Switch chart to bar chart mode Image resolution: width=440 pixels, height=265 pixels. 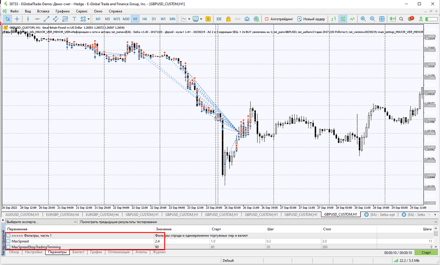coord(334,19)
